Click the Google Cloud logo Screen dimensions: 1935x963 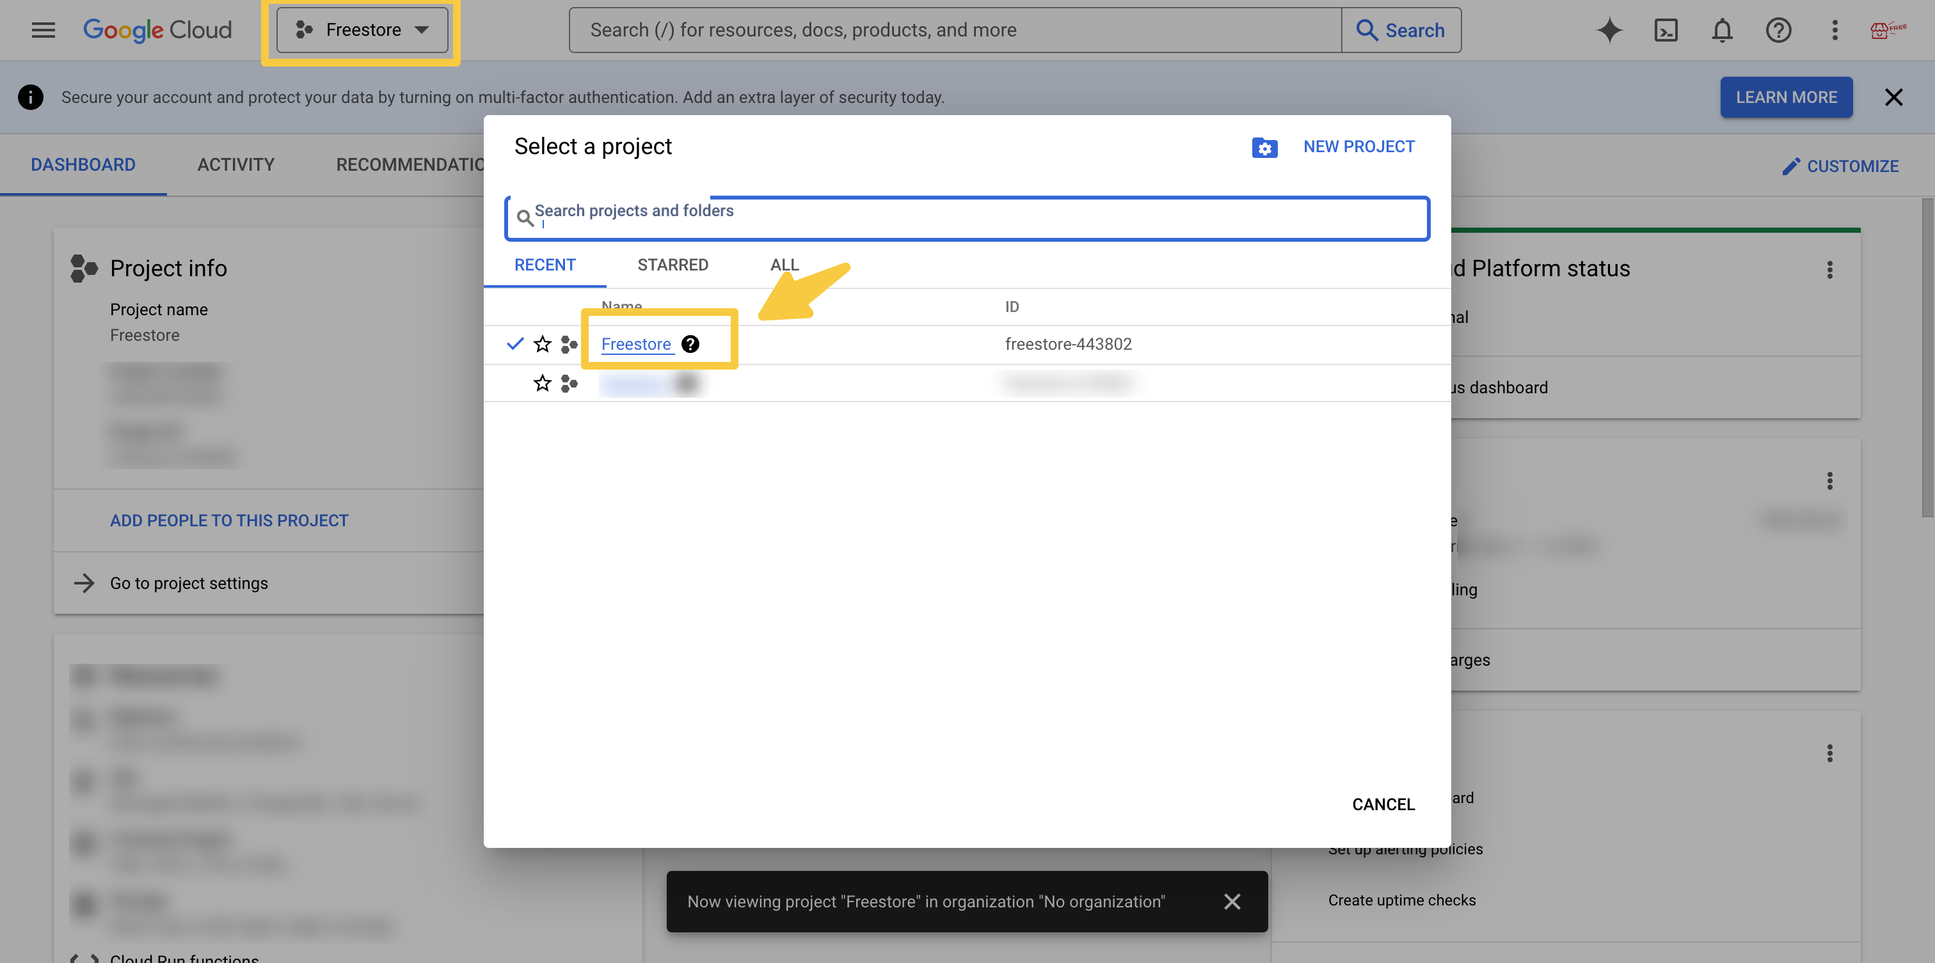pos(157,30)
